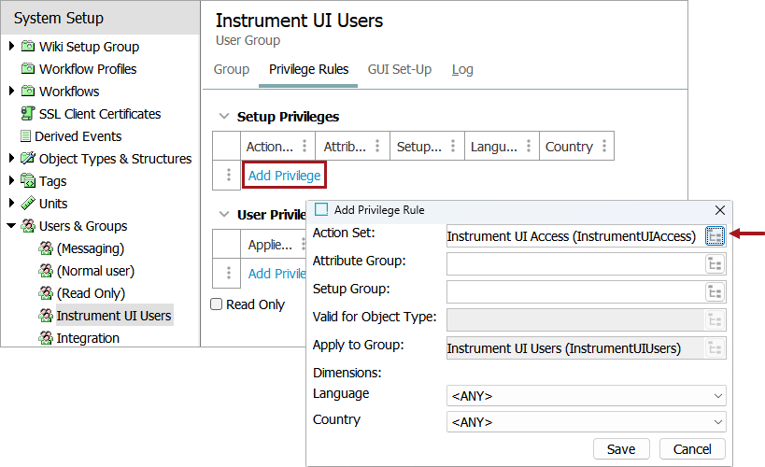This screenshot has height=467, width=765.
Task: Expand the Wiki Setup Group node
Action: [x=11, y=46]
